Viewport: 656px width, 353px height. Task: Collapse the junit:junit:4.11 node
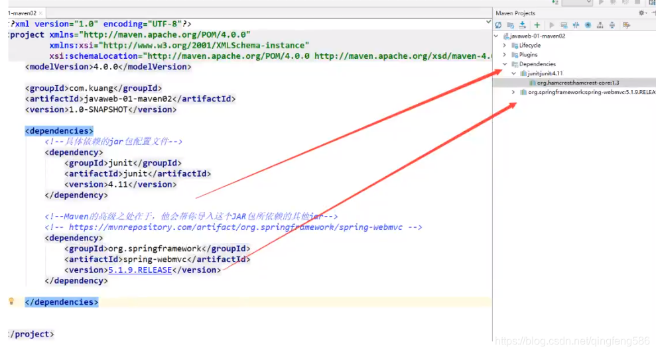[514, 73]
